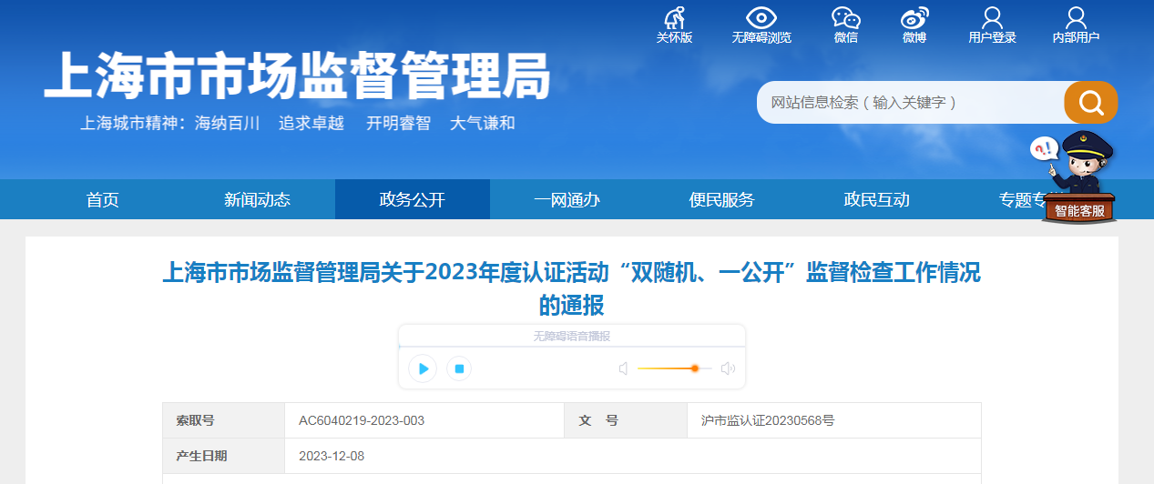Stop the voice broadcast playback
This screenshot has height=484, width=1154.
459,368
